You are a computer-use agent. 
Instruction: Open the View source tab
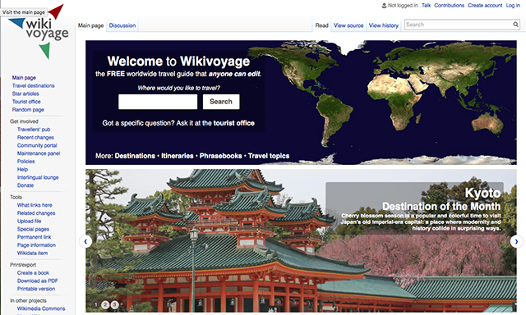click(348, 25)
